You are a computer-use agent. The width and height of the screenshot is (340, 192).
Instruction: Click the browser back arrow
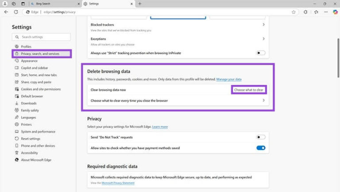point(6,12)
